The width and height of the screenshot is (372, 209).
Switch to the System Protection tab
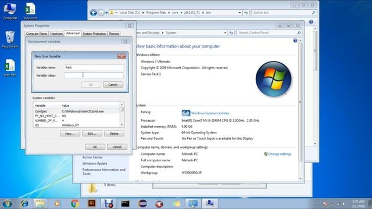[94, 34]
